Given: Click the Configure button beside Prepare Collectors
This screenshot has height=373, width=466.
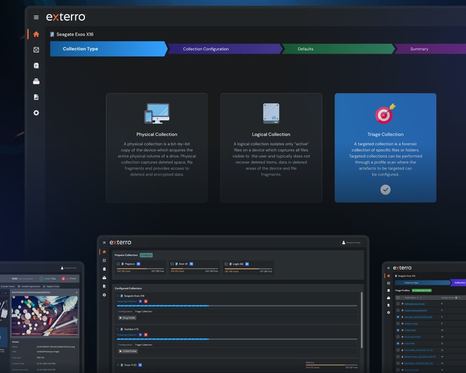Looking at the screenshot, I should pyautogui.click(x=146, y=255).
